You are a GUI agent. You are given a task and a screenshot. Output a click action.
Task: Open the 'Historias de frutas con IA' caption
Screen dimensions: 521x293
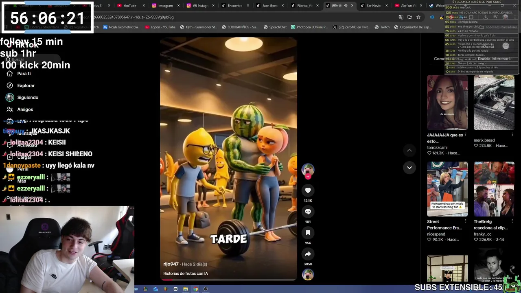(x=186, y=273)
